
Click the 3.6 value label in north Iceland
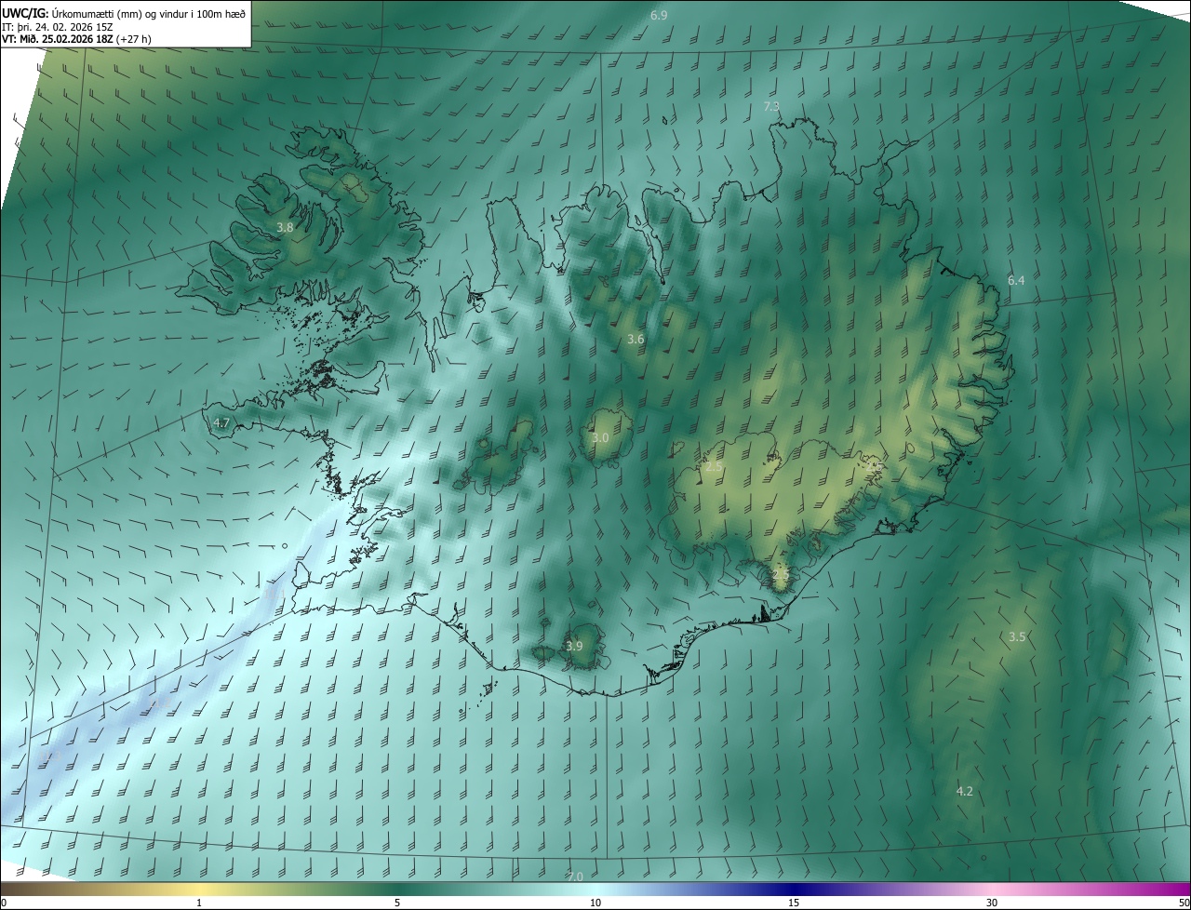(x=636, y=340)
